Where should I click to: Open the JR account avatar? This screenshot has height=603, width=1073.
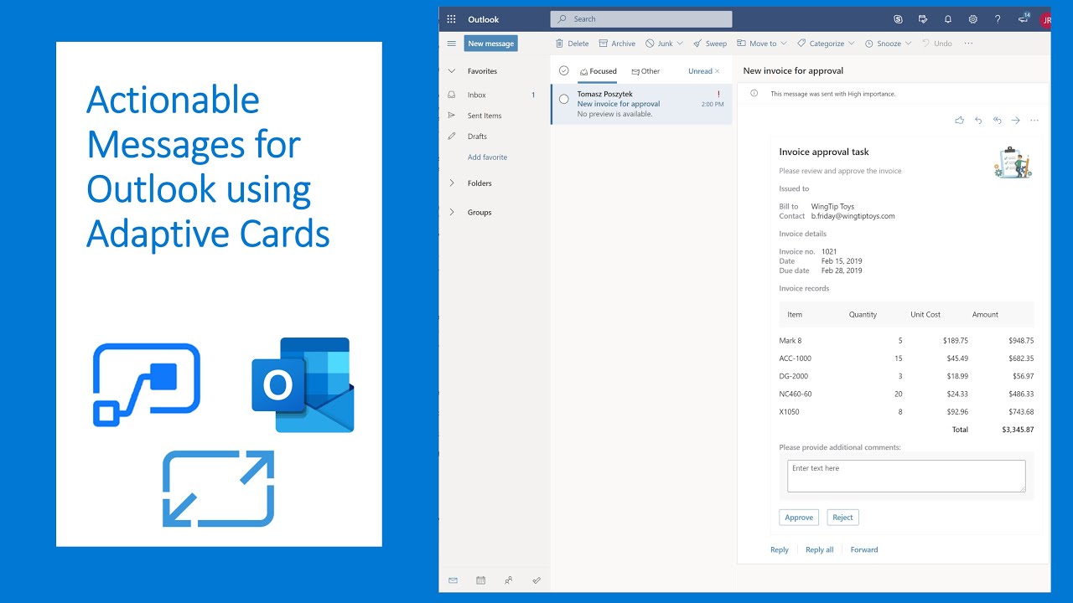coord(1045,20)
